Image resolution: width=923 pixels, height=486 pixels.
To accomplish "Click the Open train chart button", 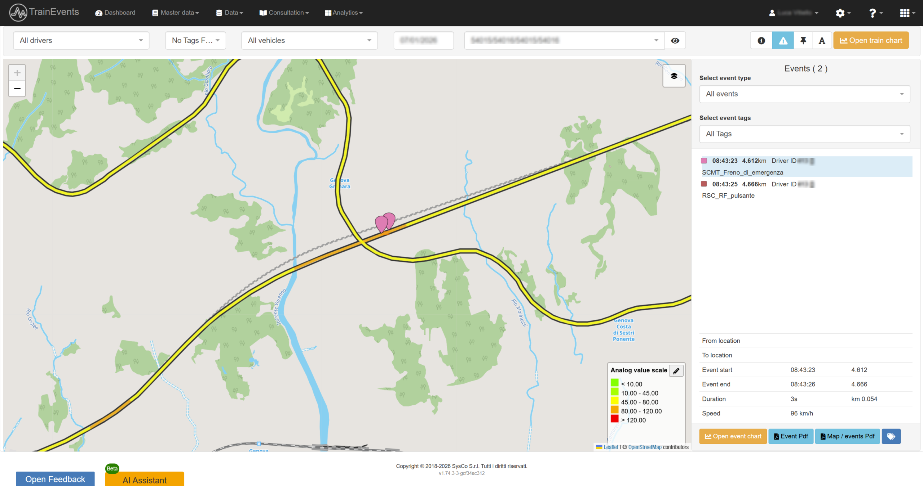I will (871, 41).
